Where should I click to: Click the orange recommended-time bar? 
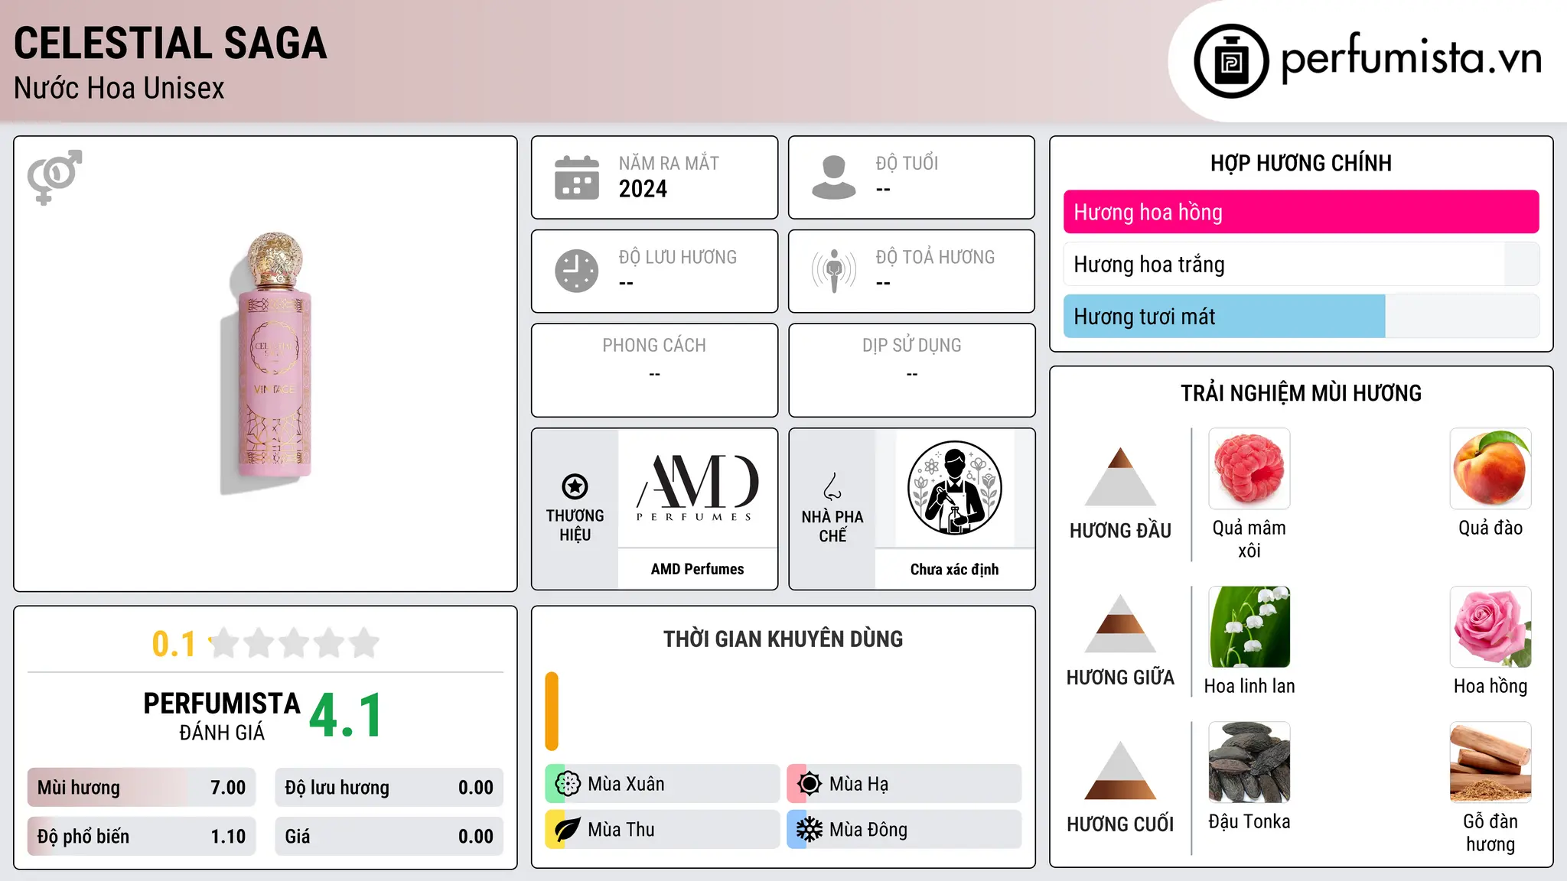coord(552,711)
